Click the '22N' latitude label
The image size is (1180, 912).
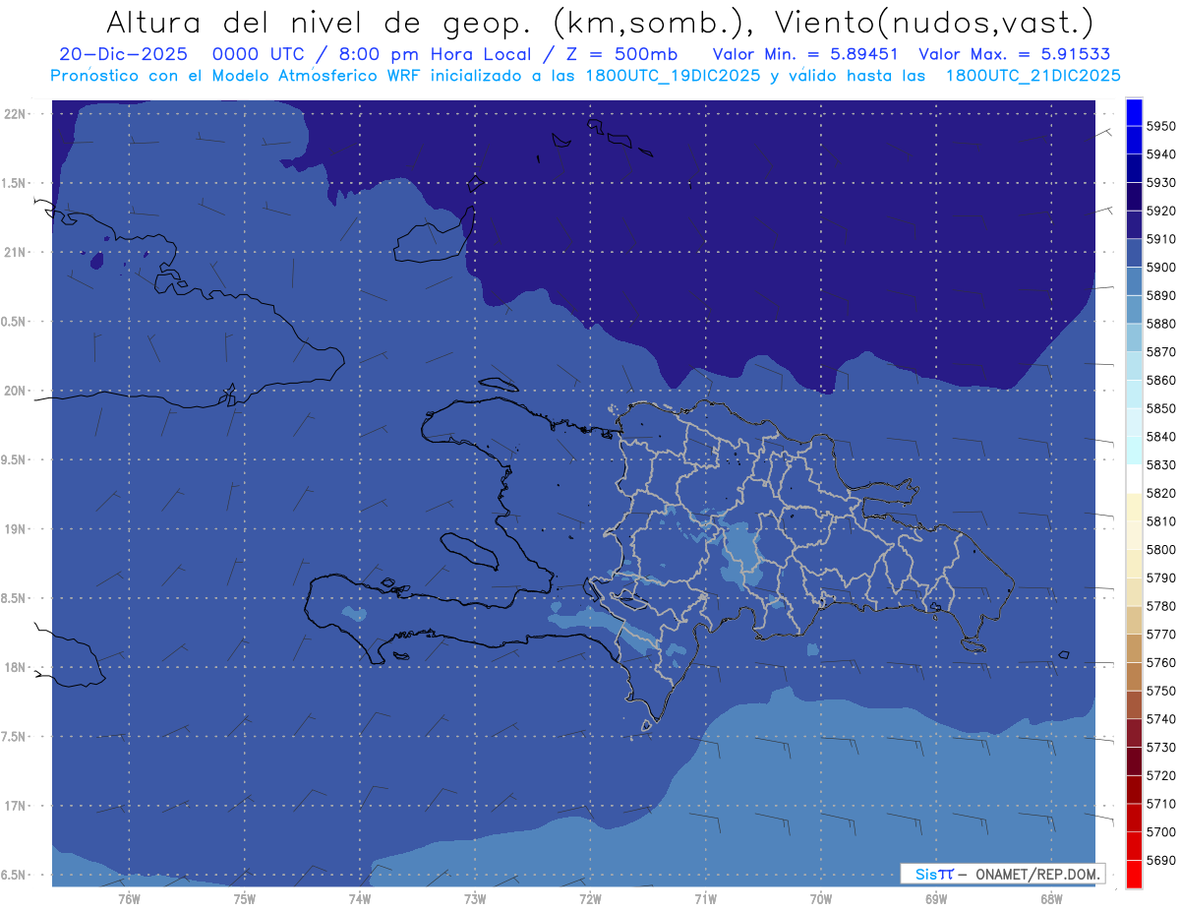click(x=16, y=114)
